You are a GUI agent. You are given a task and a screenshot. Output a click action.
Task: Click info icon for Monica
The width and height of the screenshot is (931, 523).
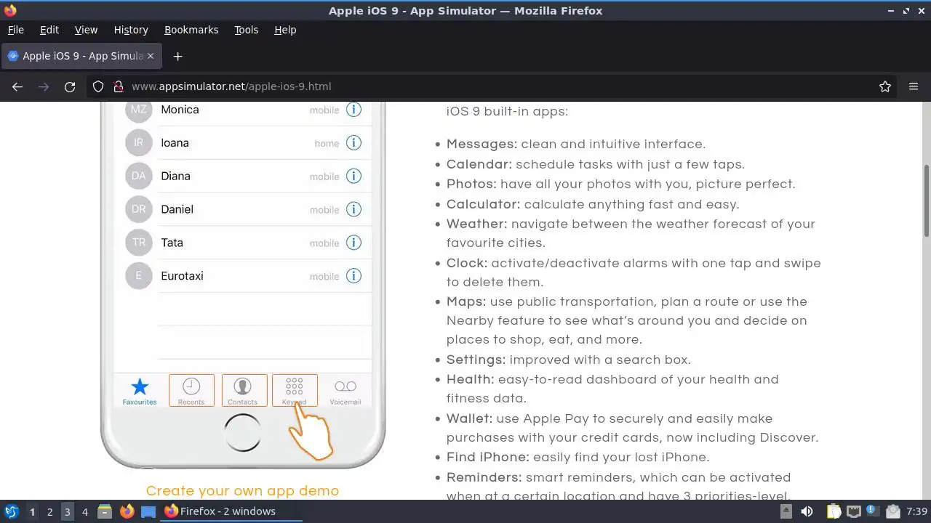(353, 110)
